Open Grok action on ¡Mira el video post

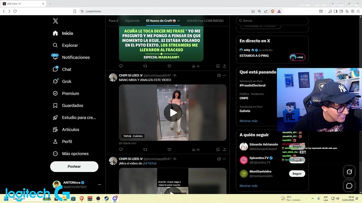point(219,159)
